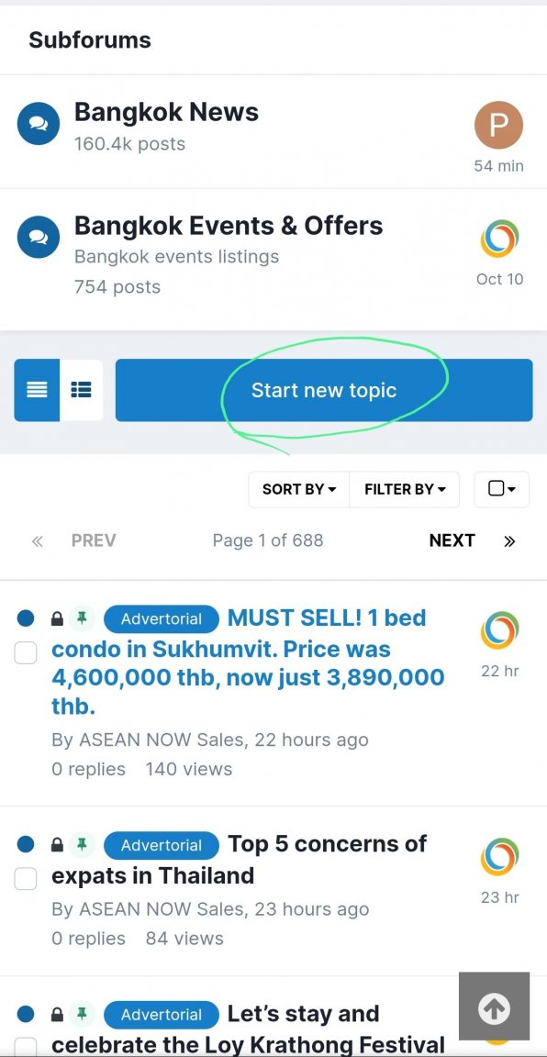Click the scroll back to top arrow
The width and height of the screenshot is (547, 1057).
coord(494,1008)
